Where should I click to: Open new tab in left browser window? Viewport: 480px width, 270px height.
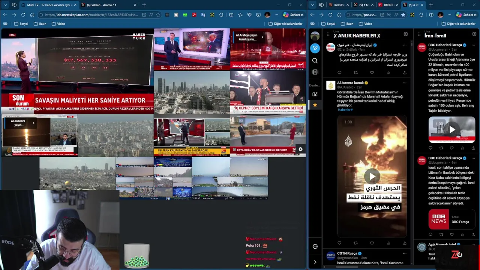point(144,5)
